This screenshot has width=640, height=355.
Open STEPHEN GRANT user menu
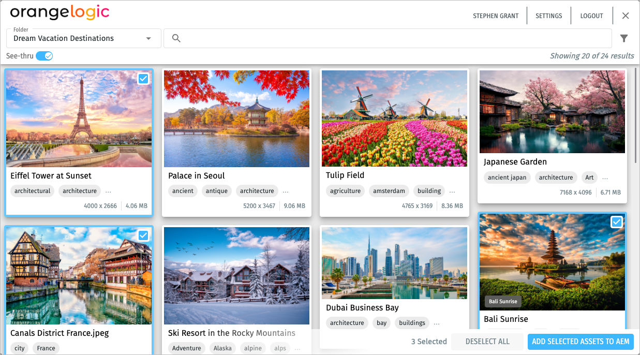click(496, 16)
